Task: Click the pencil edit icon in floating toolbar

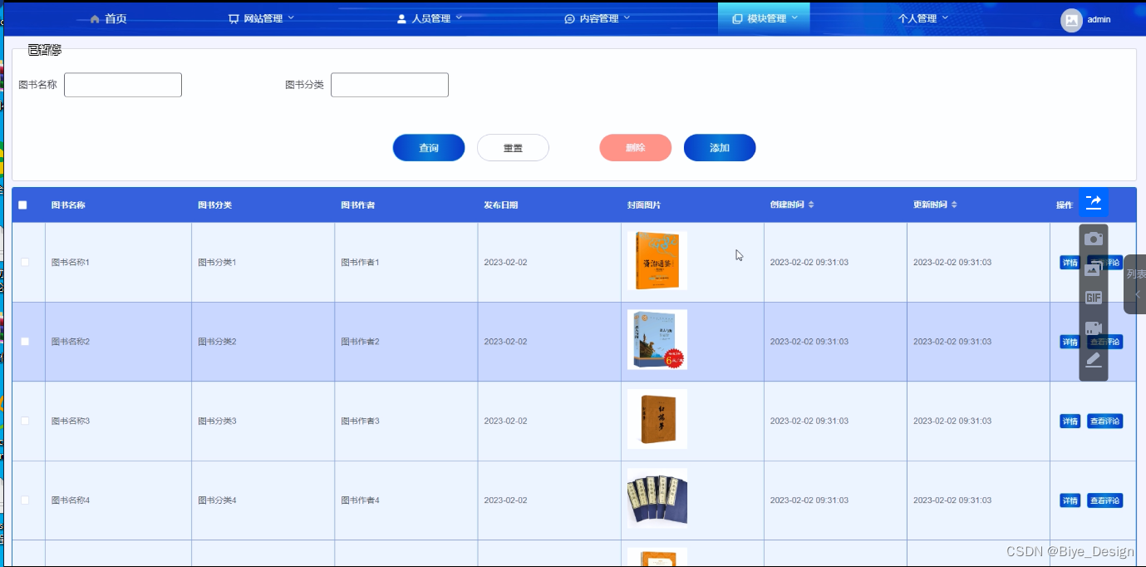Action: click(1094, 360)
